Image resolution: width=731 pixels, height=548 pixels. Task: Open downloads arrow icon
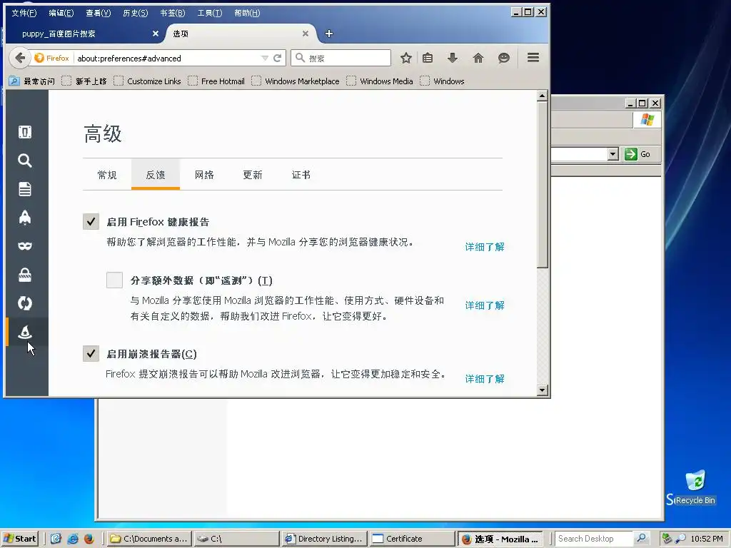[x=452, y=58]
